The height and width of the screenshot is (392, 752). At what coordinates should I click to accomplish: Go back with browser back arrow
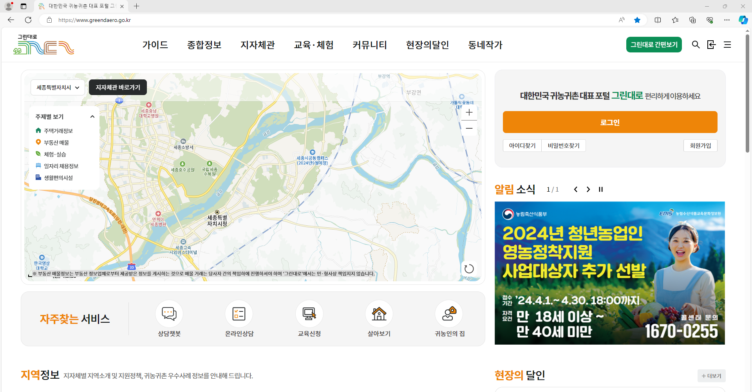click(11, 20)
